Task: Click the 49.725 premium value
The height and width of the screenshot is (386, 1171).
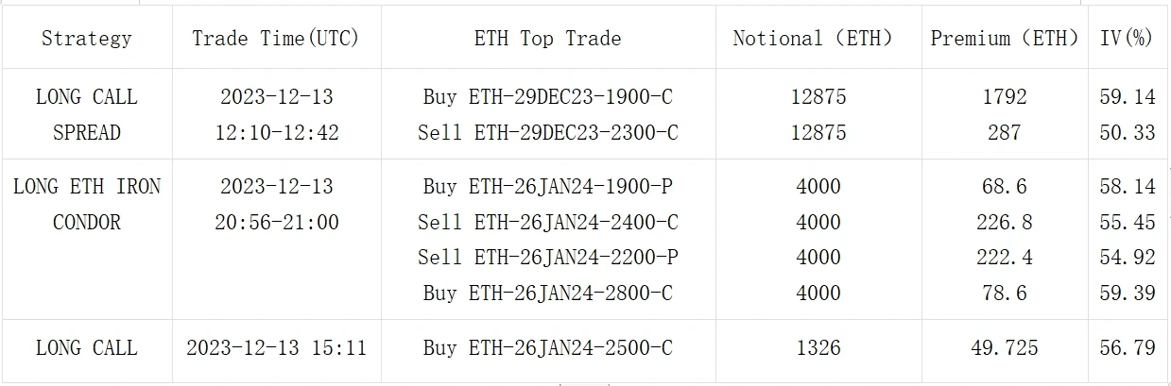Action: [x=1004, y=348]
